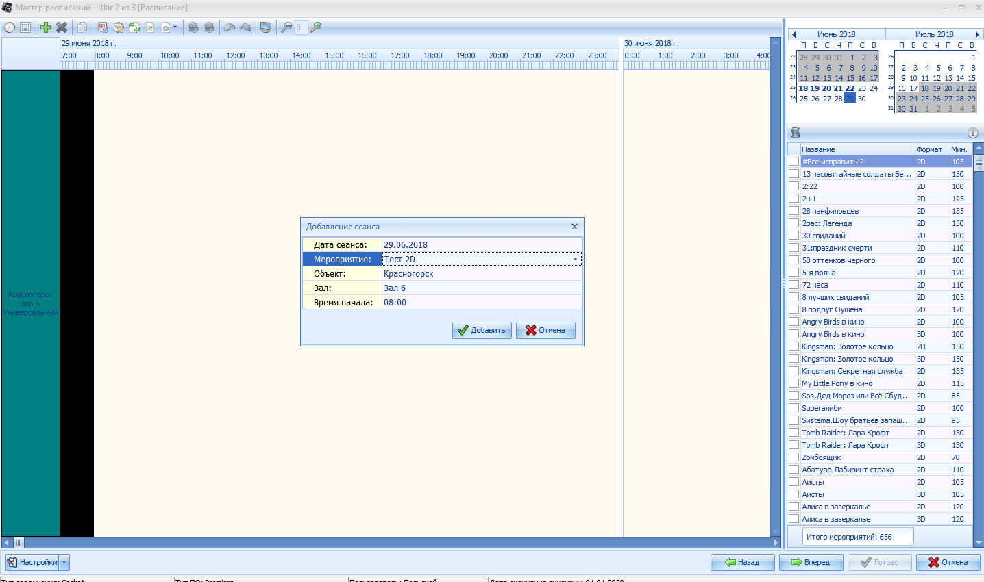Viewport: 984px width, 582px height.
Task: Sort by Название column header
Action: pyautogui.click(x=857, y=149)
